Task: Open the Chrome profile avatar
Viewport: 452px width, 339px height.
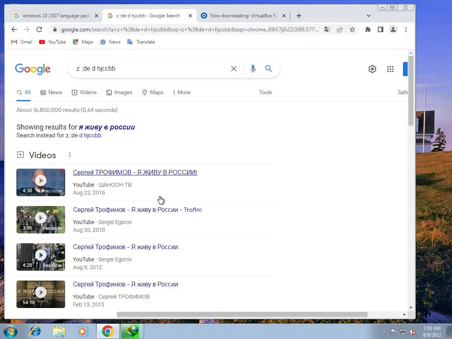Action: [393, 29]
